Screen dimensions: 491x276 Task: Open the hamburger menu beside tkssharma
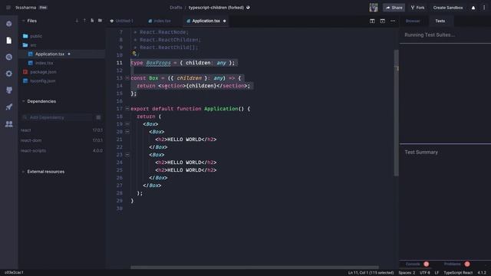click(x=8, y=8)
